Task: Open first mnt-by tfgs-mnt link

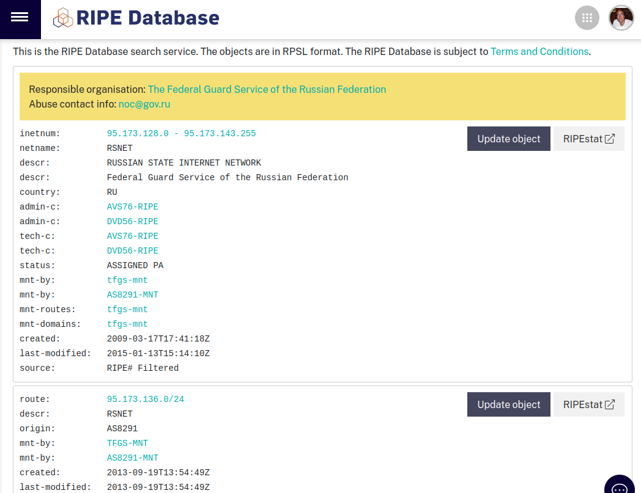Action: coord(127,280)
